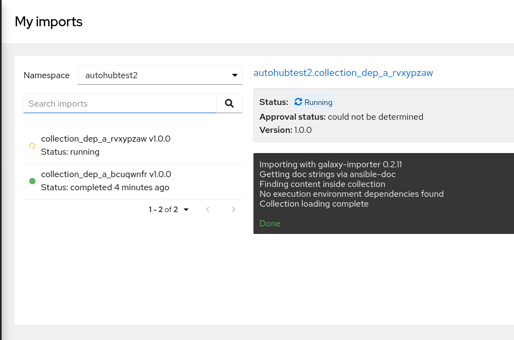Click 'Collection loading complete' log line
This screenshot has width=514, height=340.
coord(314,204)
